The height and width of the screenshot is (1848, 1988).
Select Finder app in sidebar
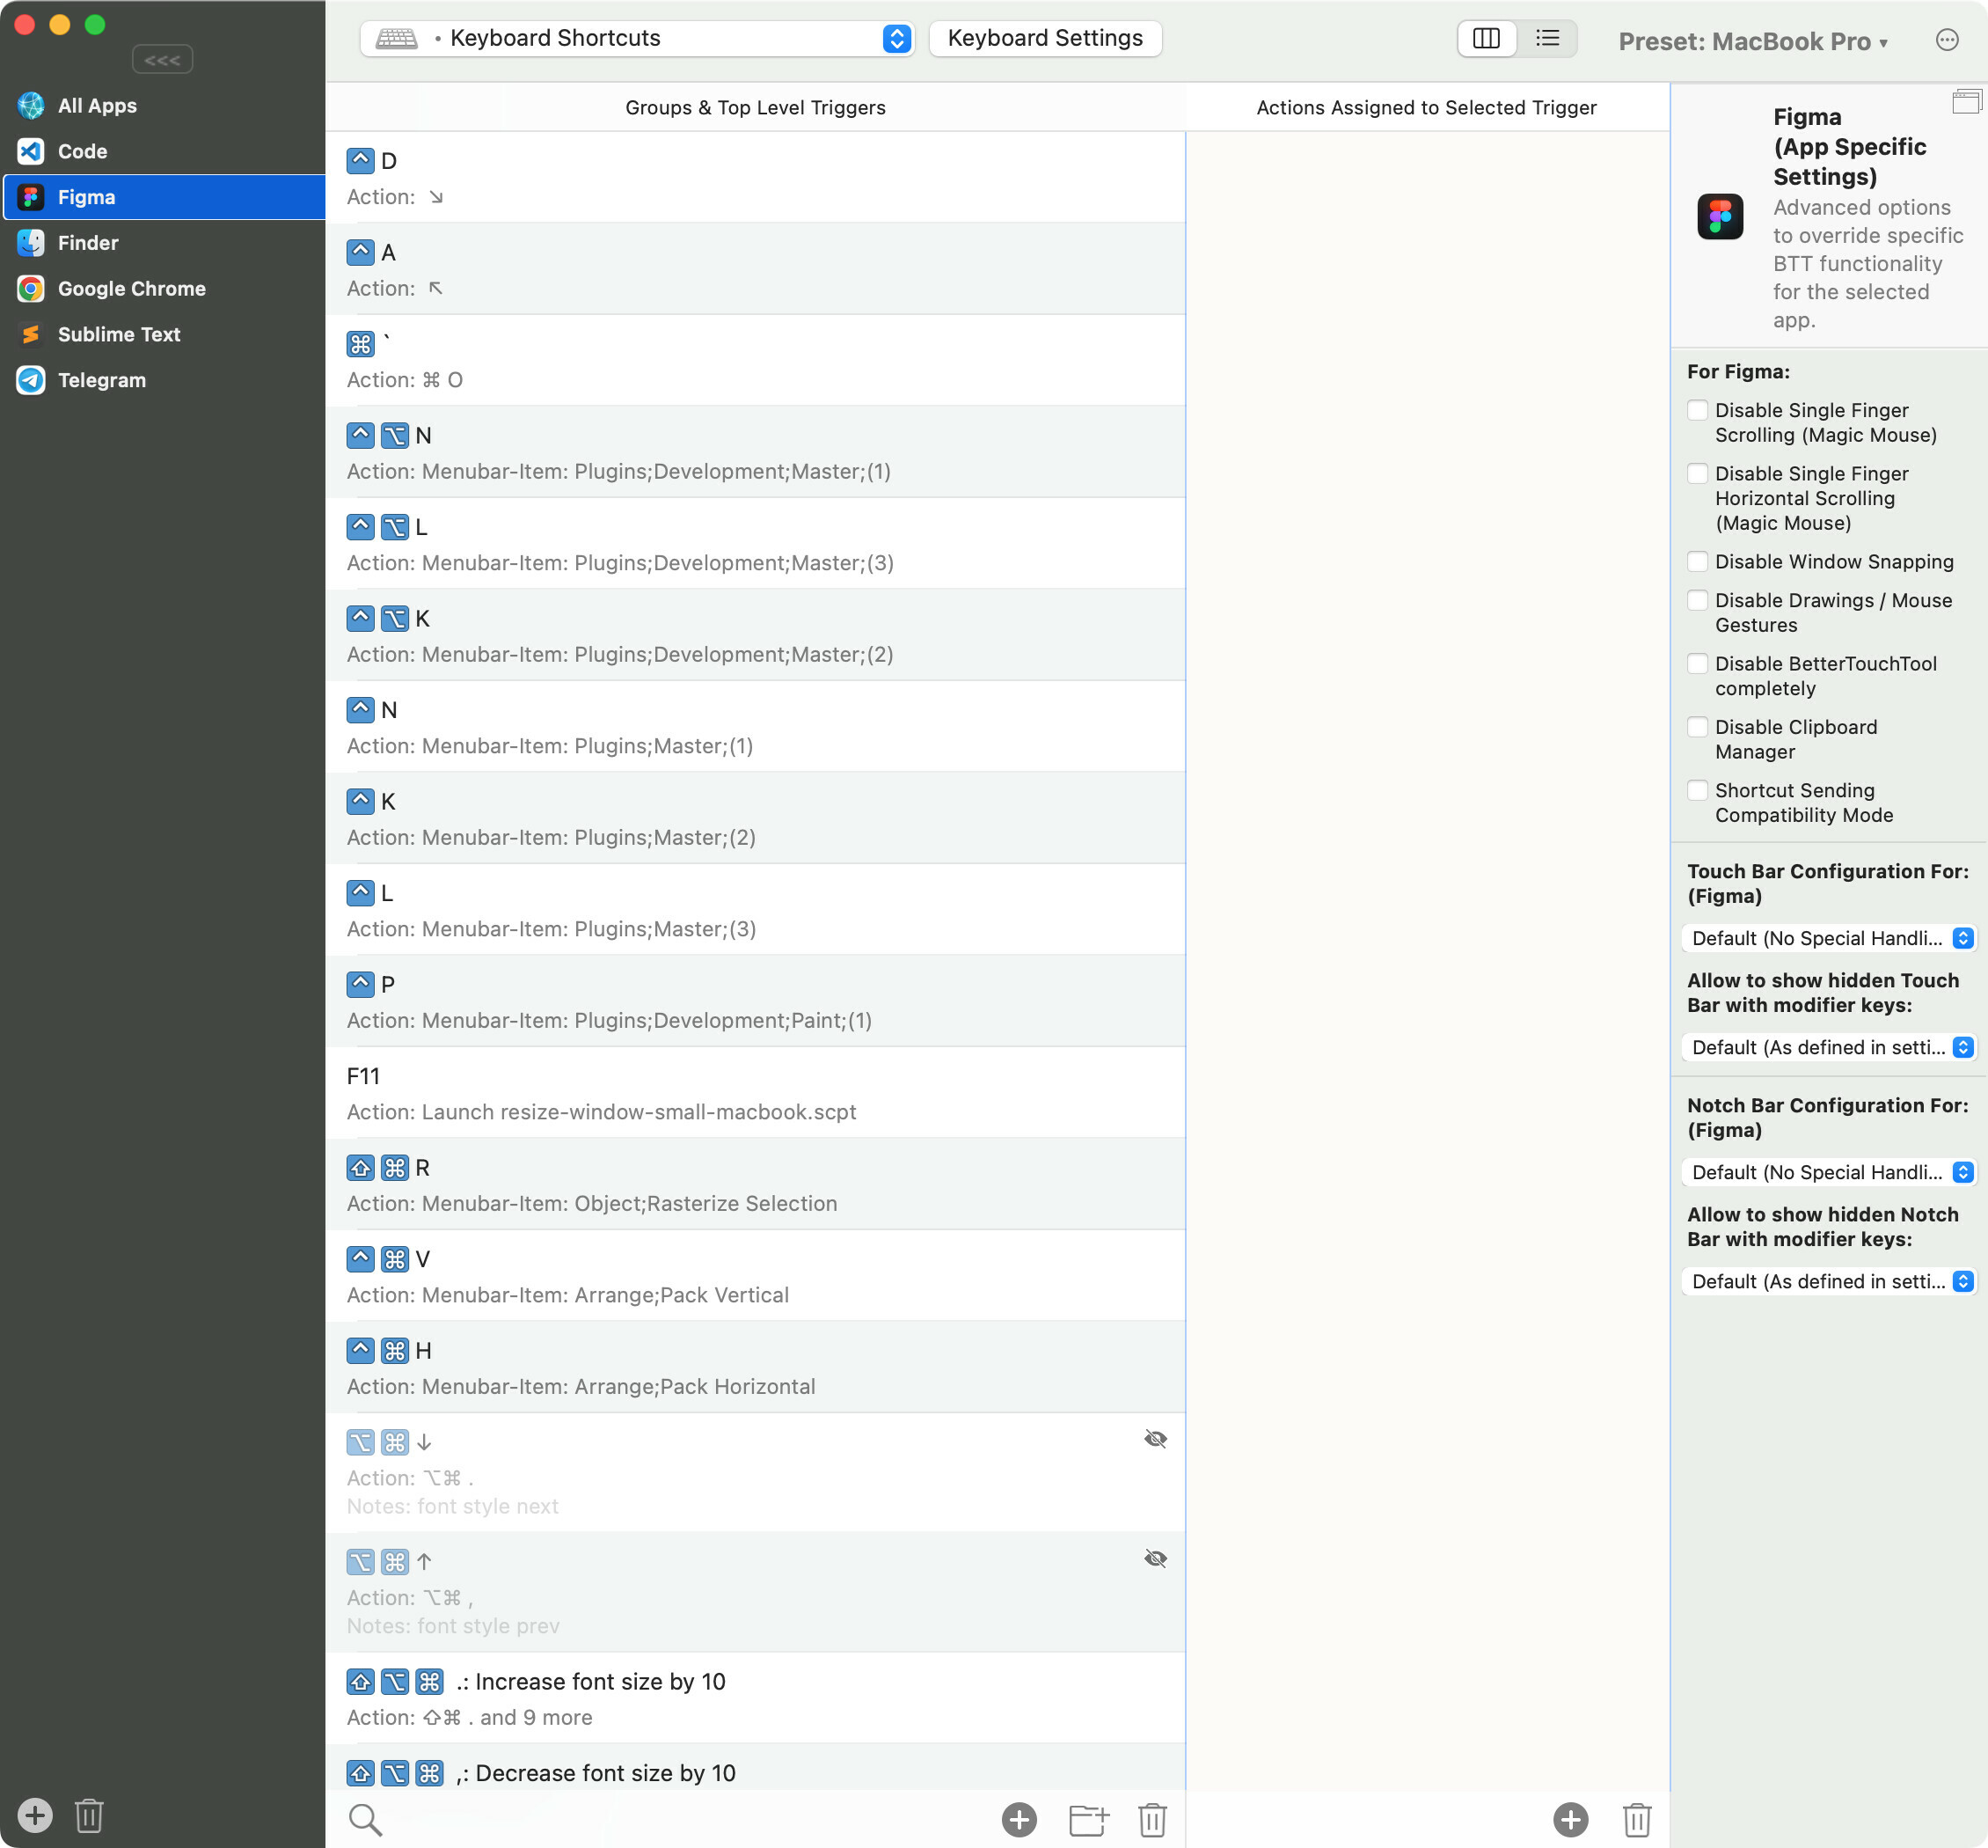pos(163,243)
